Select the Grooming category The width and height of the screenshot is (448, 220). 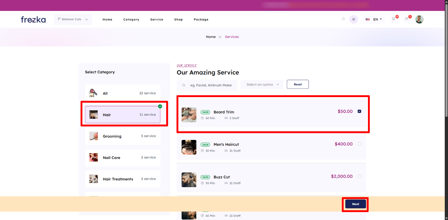click(123, 136)
